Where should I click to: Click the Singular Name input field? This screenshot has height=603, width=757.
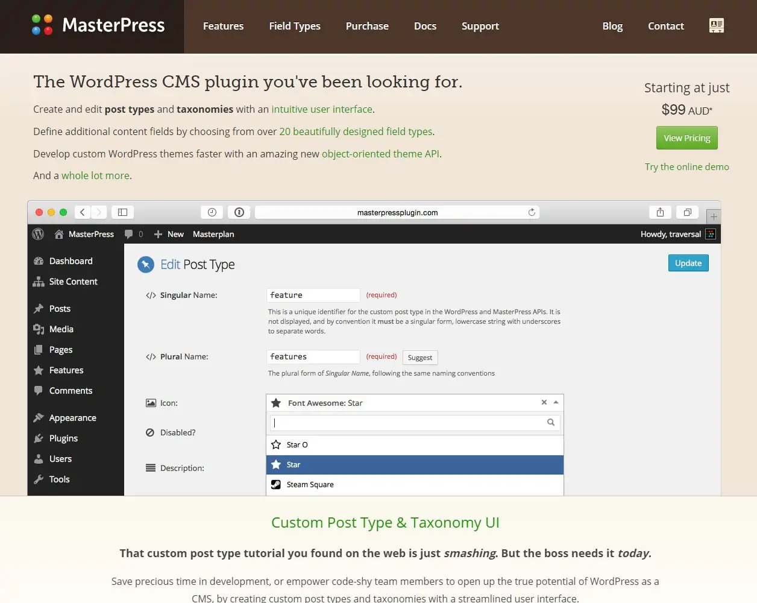point(313,295)
